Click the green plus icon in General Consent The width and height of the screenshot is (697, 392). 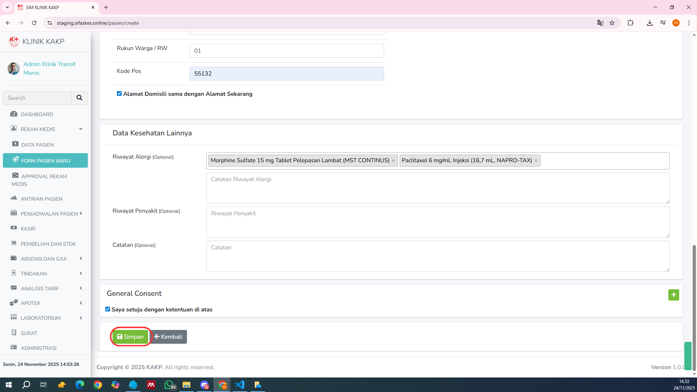[x=673, y=295]
